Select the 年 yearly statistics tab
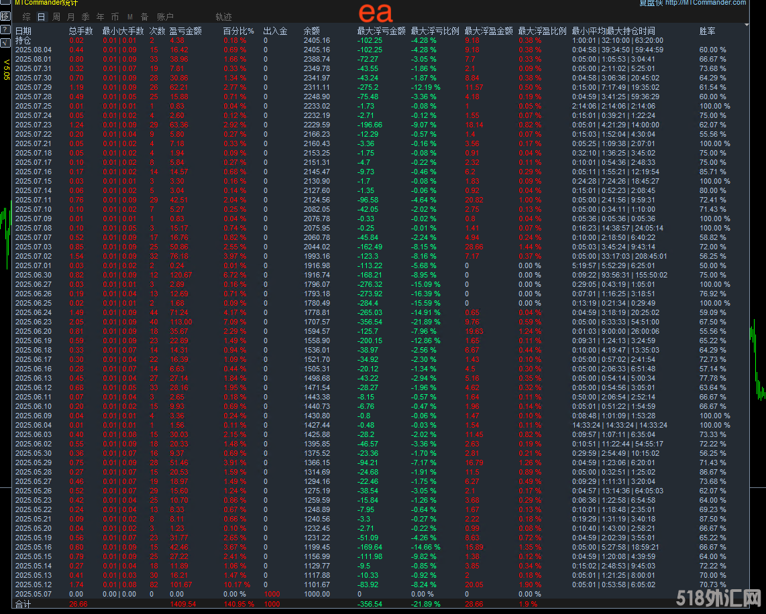 point(101,17)
